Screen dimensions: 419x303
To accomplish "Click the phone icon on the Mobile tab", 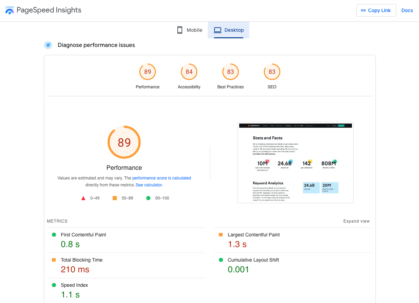I will pos(179,30).
